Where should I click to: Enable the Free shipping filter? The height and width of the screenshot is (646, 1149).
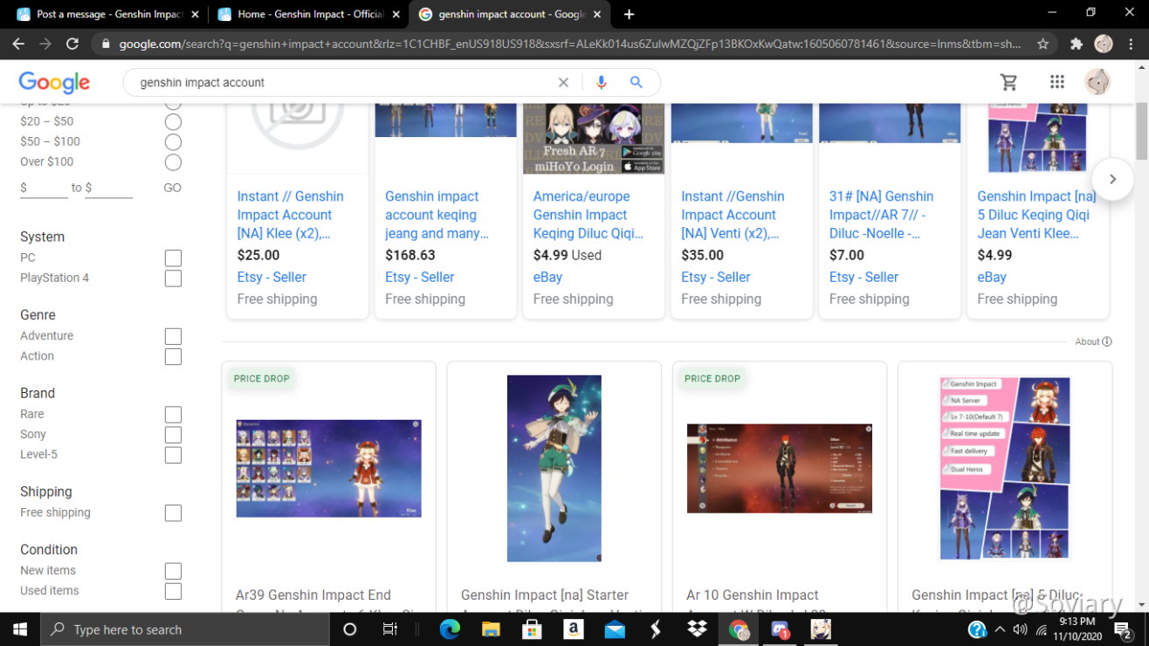click(173, 513)
